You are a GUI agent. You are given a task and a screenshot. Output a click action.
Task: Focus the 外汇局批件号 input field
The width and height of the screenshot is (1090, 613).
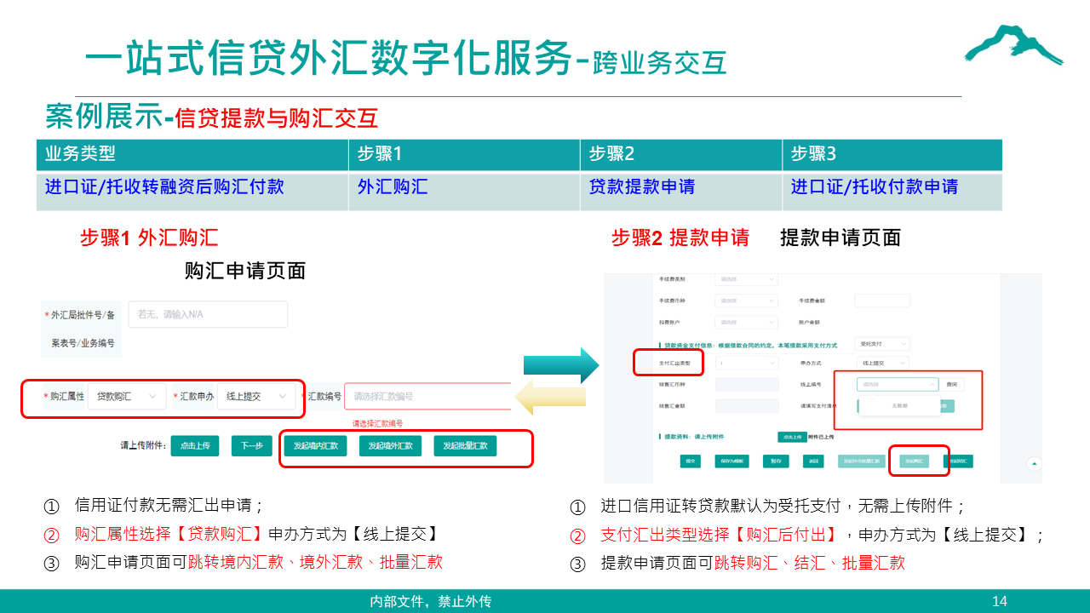point(208,314)
